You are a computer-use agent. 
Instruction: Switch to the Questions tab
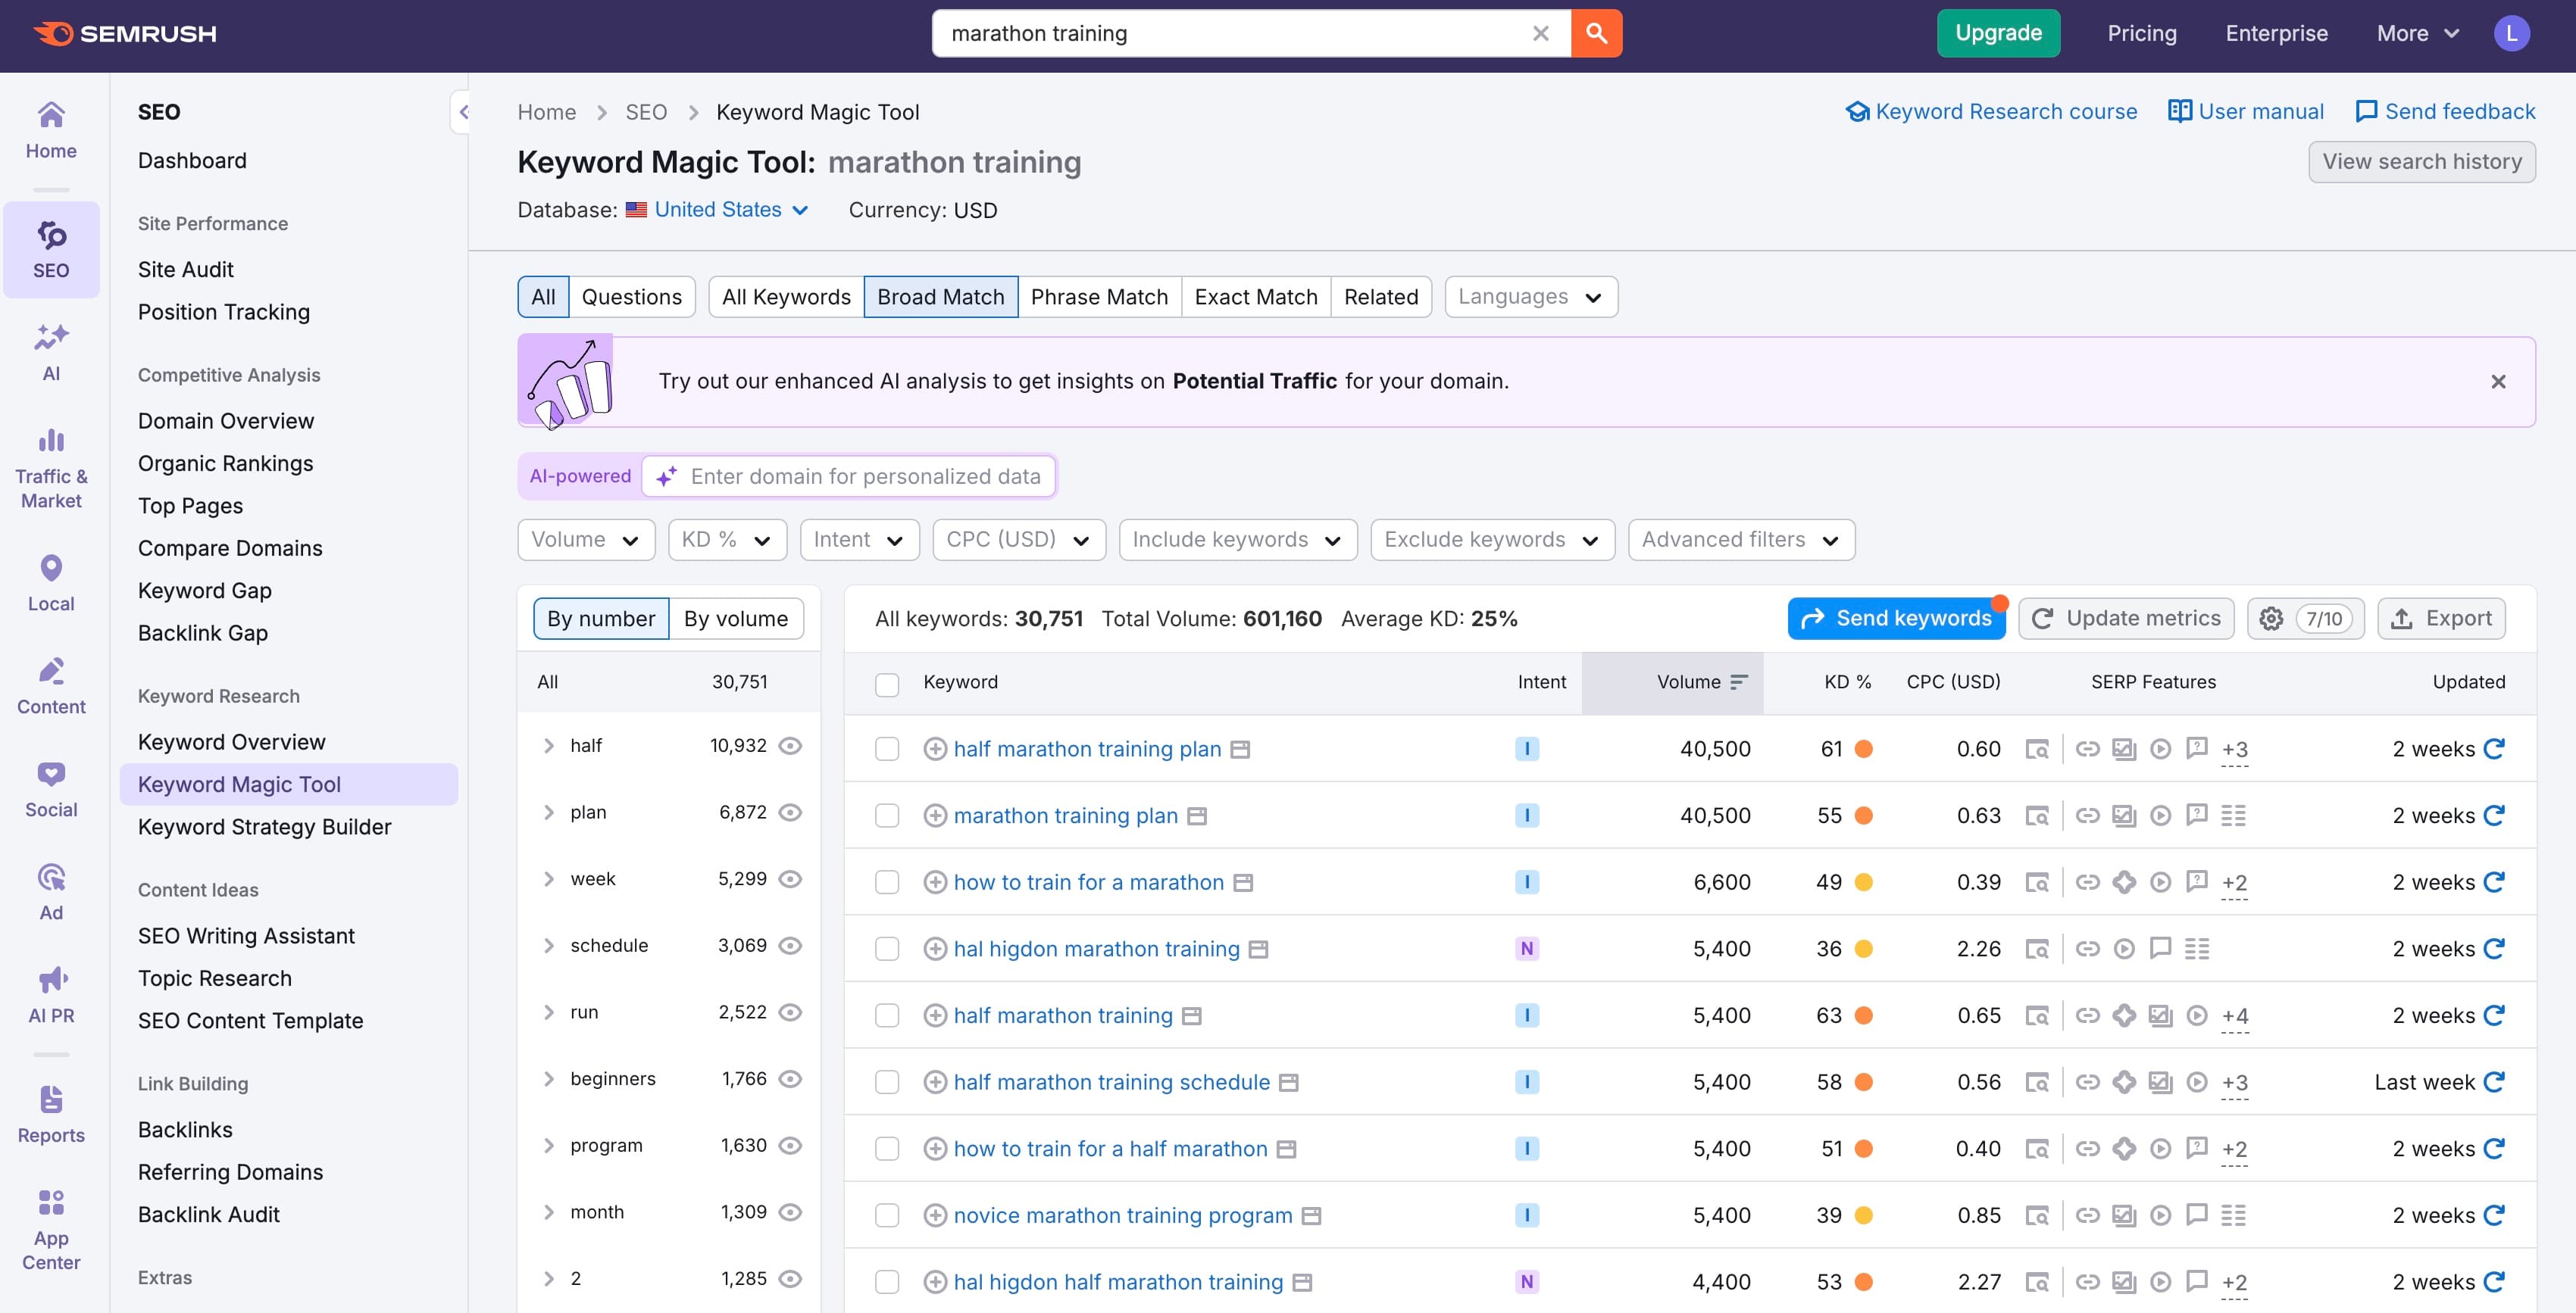(x=632, y=296)
